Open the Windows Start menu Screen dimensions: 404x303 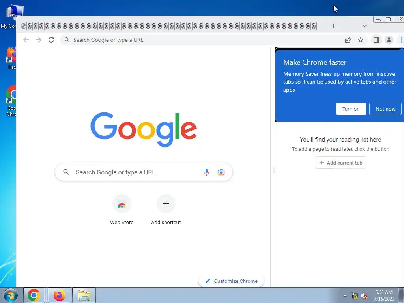10,295
